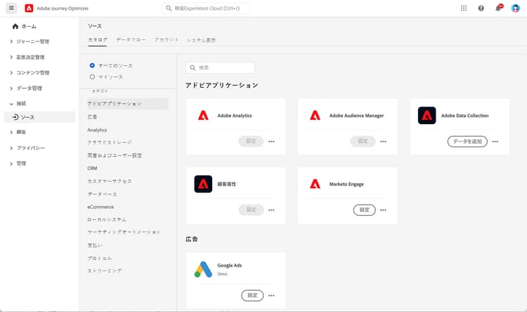Click the Marketo Engage card title
The width and height of the screenshot is (527, 312).
coord(346,184)
